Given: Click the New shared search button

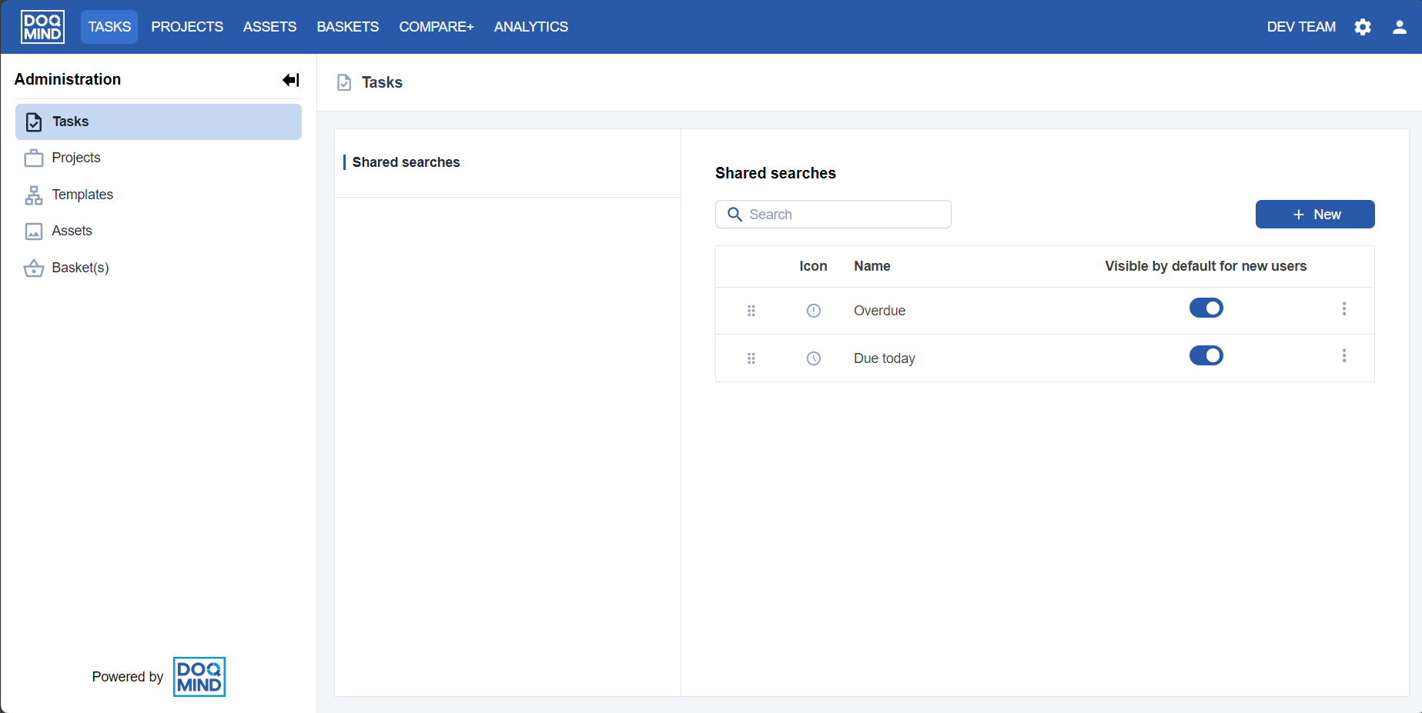Looking at the screenshot, I should [x=1315, y=215].
